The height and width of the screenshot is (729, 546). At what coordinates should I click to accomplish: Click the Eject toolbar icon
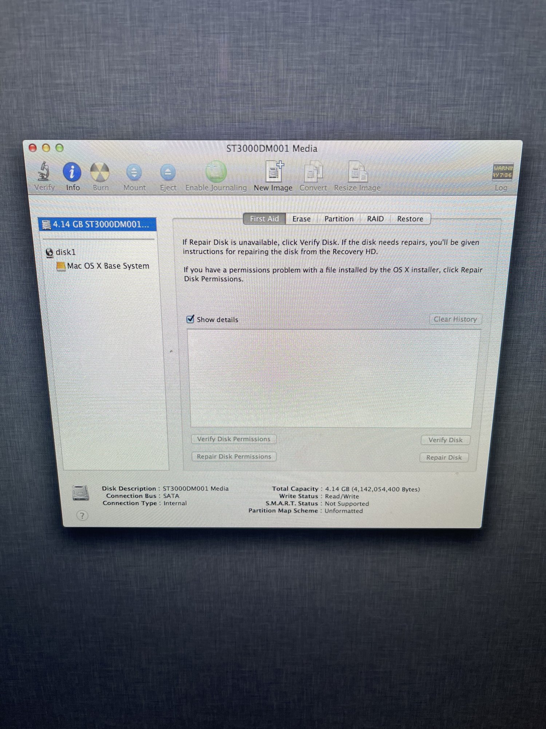[168, 172]
